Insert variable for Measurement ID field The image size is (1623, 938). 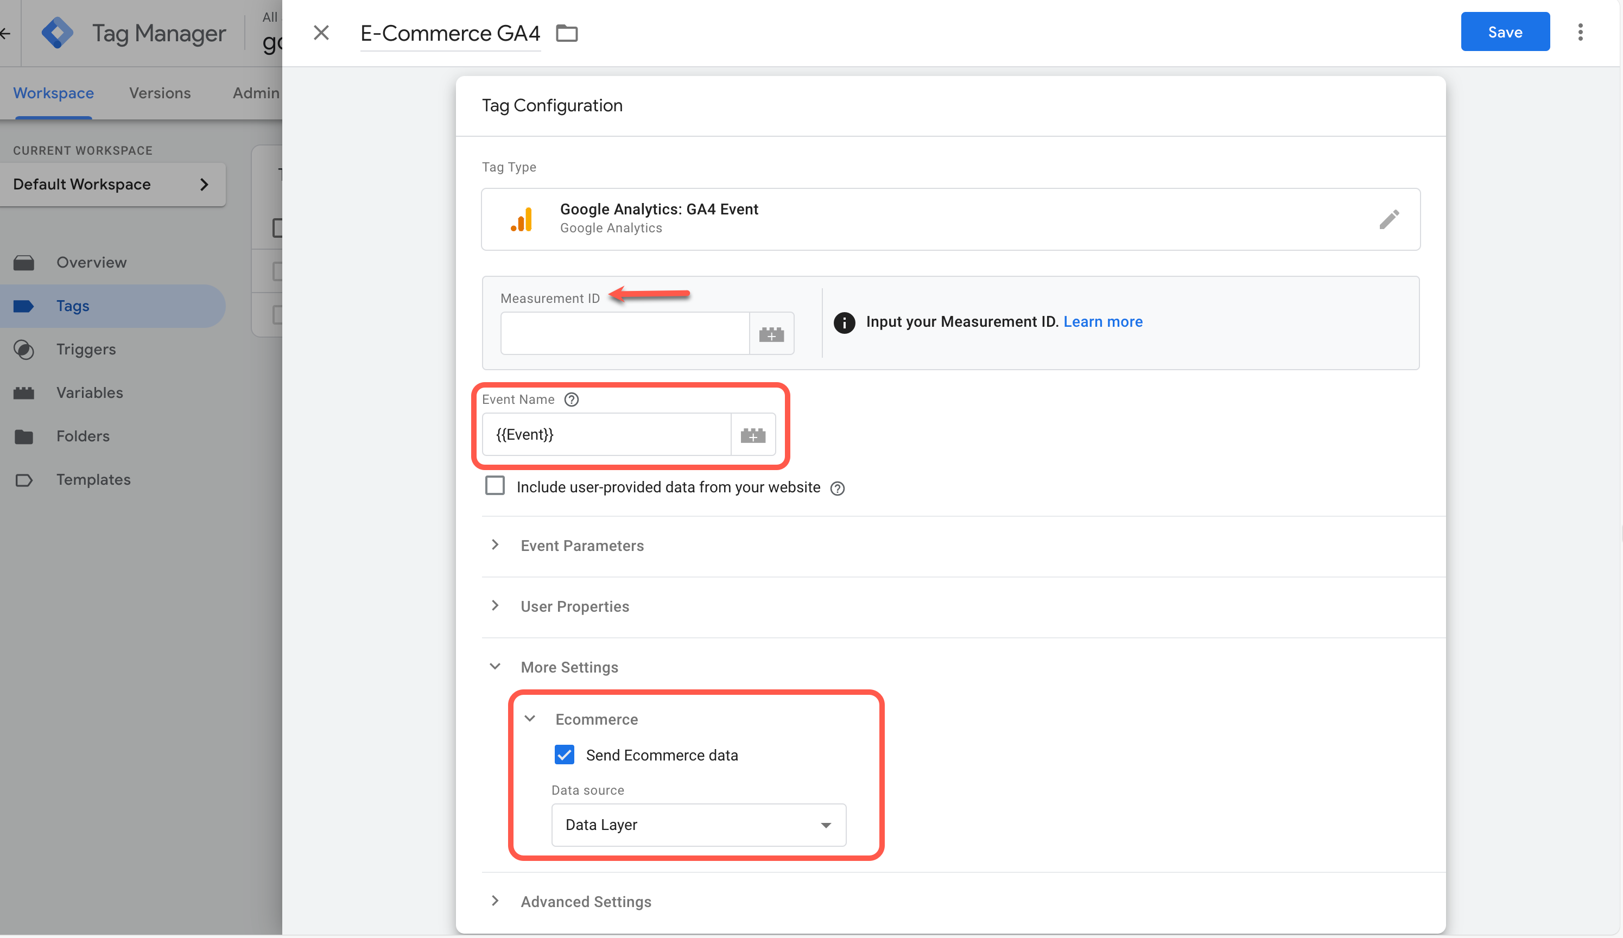click(771, 334)
